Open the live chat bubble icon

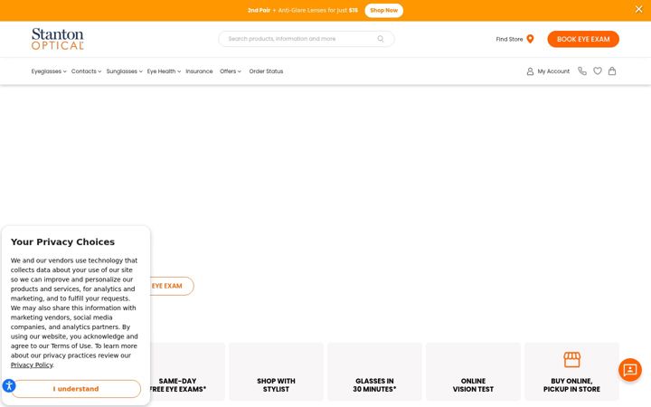click(x=630, y=370)
